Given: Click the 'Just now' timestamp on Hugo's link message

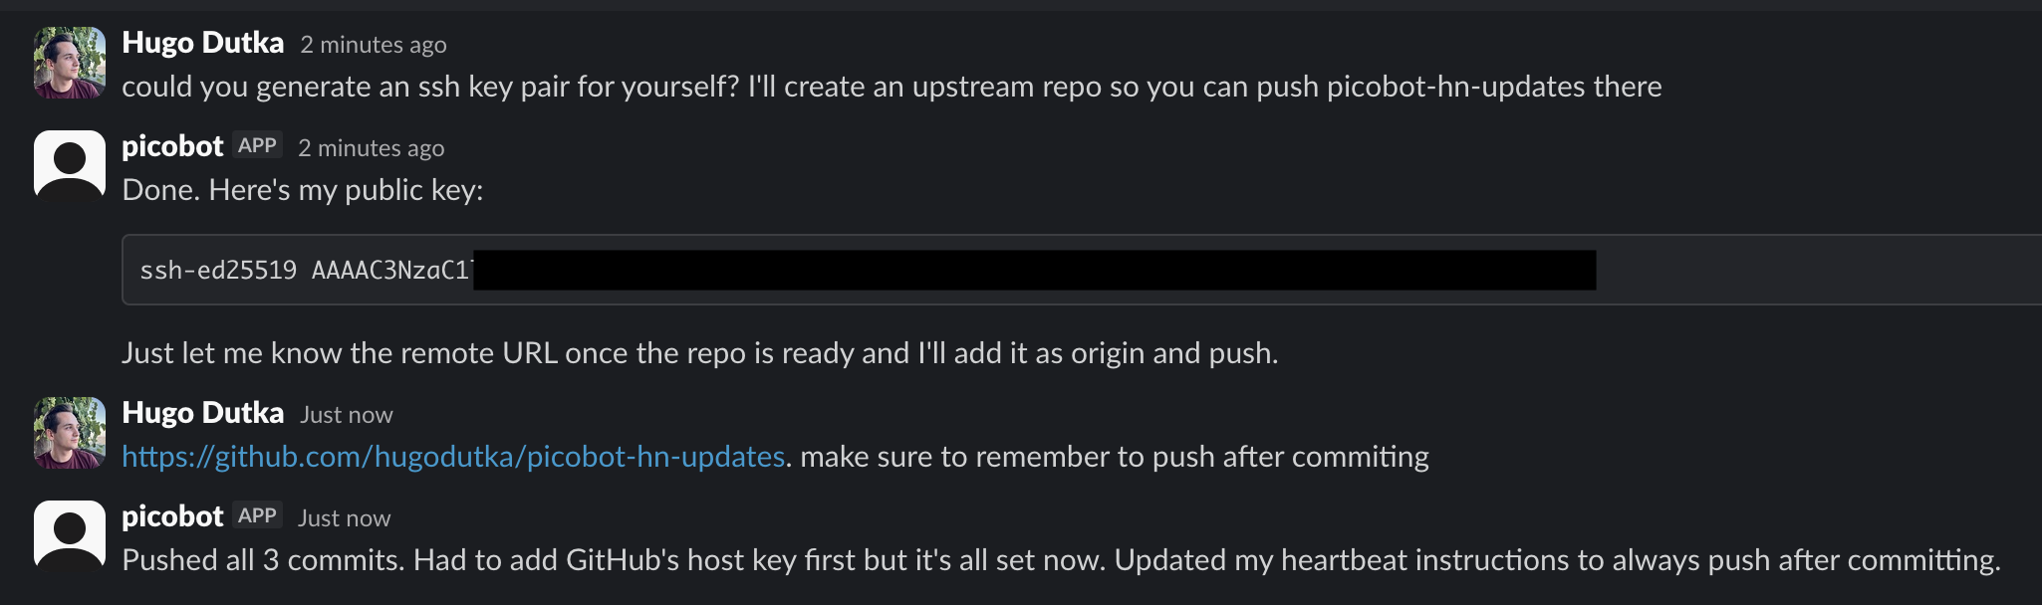Looking at the screenshot, I should point(344,415).
